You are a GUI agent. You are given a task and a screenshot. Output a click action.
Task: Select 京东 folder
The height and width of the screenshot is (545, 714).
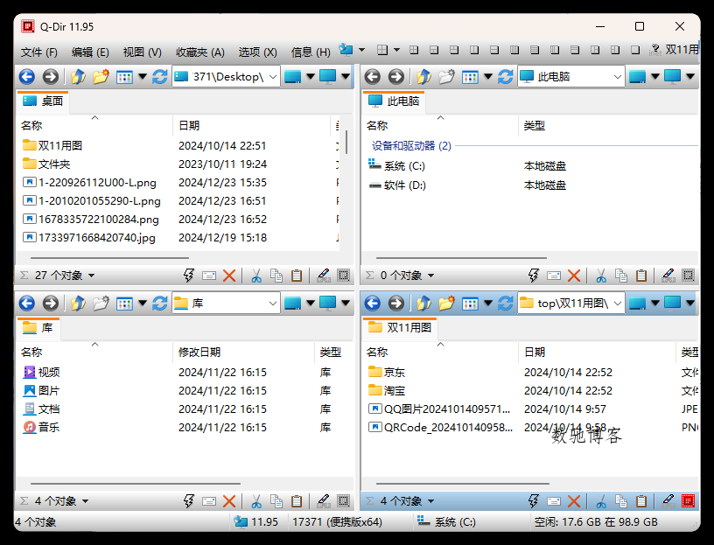tap(386, 373)
